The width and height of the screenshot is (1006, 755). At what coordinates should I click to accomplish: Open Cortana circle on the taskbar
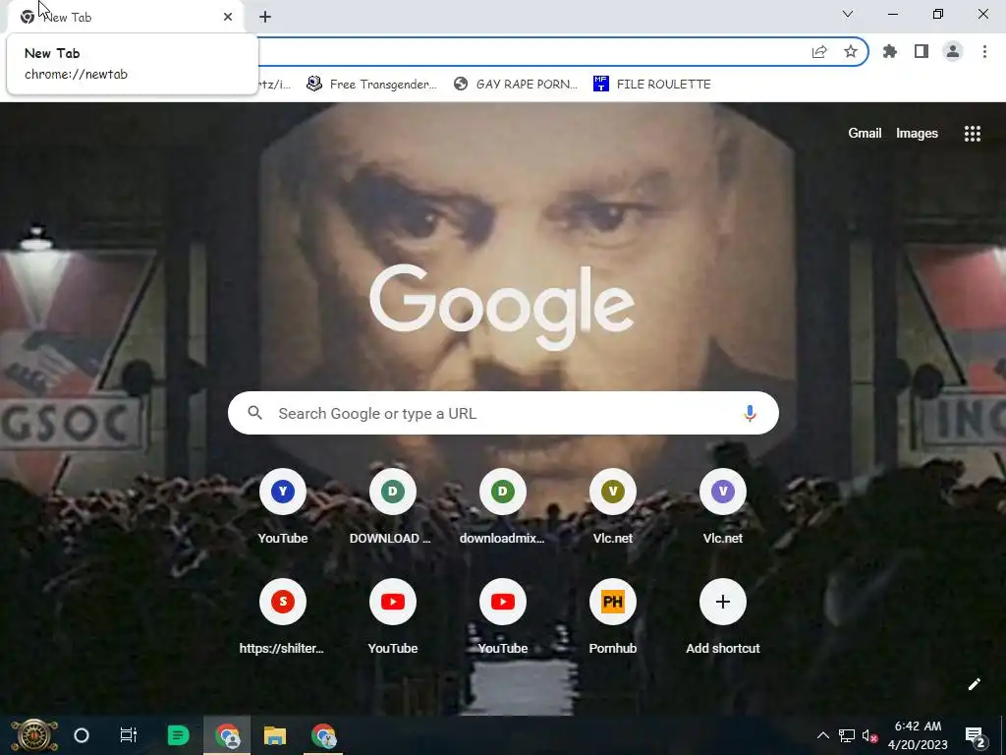[82, 735]
